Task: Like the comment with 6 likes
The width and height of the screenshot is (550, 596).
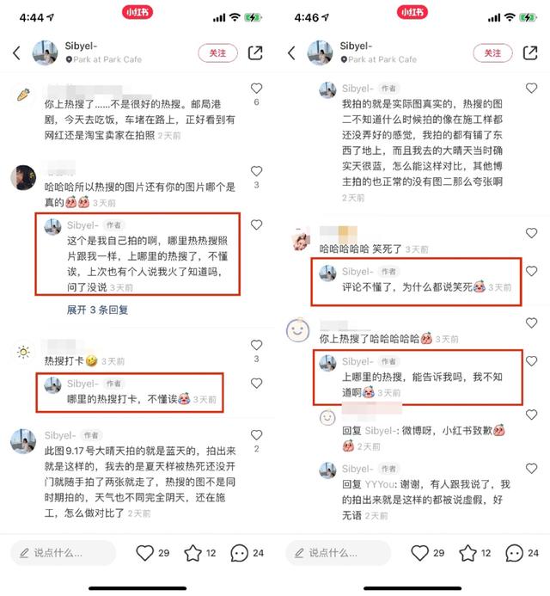Action: [257, 89]
